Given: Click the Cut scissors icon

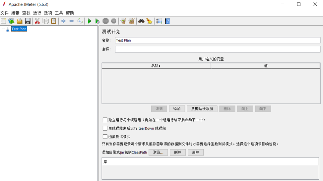Looking at the screenshot, I should point(37,21).
